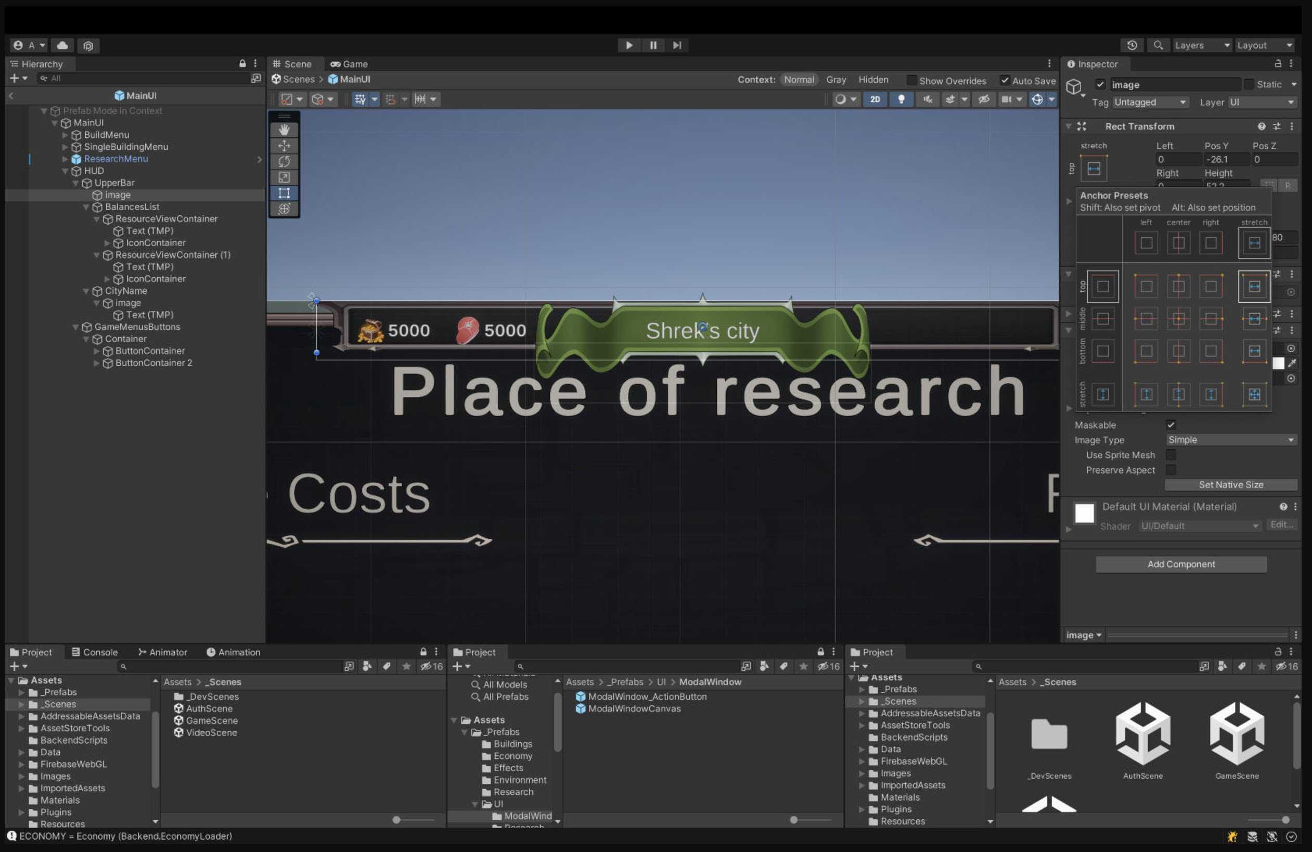The height and width of the screenshot is (852, 1312).
Task: Select GameScene thumbnail in right Project panel
Action: tap(1237, 740)
